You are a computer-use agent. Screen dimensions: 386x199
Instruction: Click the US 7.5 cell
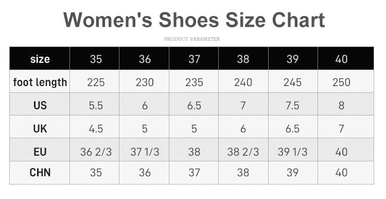pos(292,105)
